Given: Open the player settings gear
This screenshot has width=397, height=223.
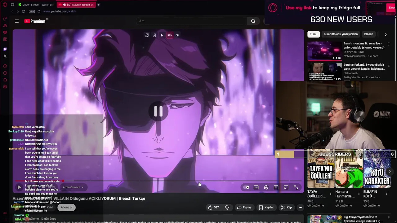Looking at the screenshot, I should (266, 187).
